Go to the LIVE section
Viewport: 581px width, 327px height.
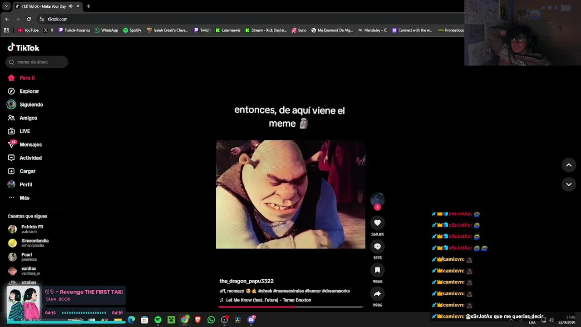19,131
